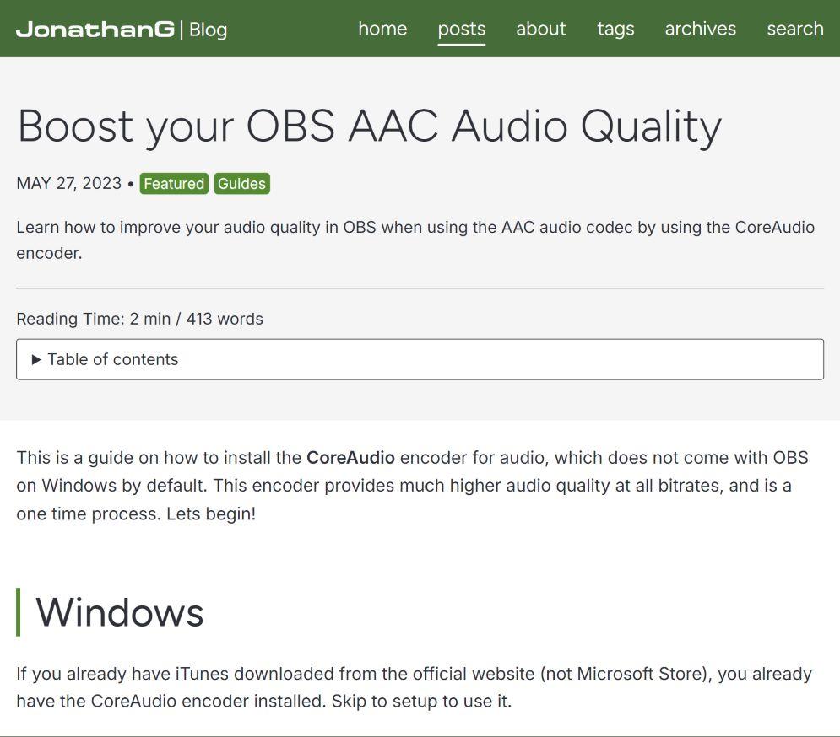The width and height of the screenshot is (840, 737).
Task: Click the Windows section heading
Action: point(119,612)
